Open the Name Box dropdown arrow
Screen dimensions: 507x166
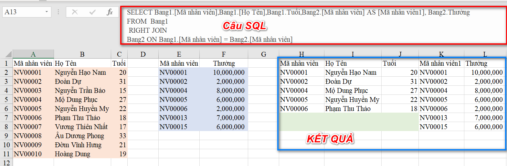[x=47, y=12]
